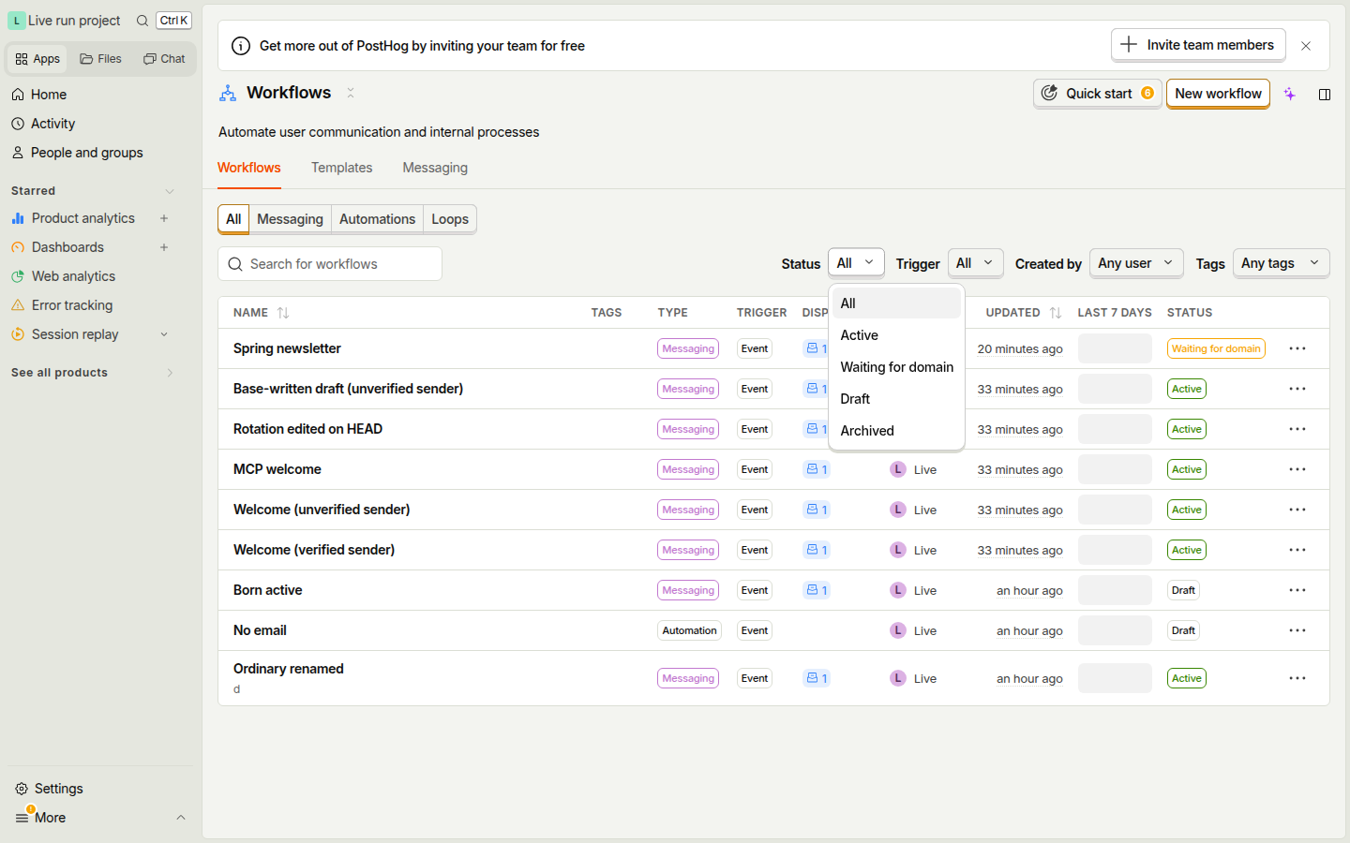Open the Files tab in sidebar

click(x=101, y=59)
